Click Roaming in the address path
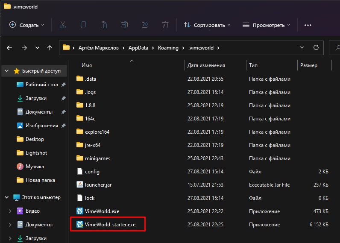This screenshot has width=340, height=243. tap(168, 48)
